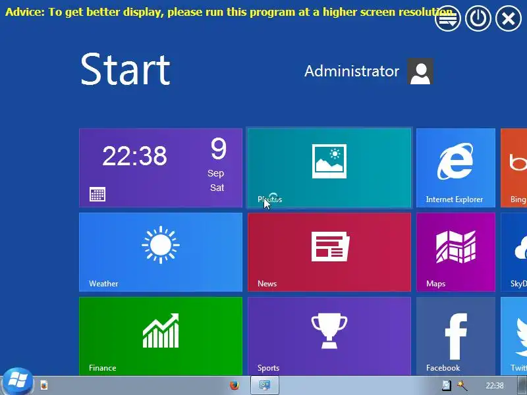Launch the Internet Explorer tile
The height and width of the screenshot is (395, 527).
pyautogui.click(x=455, y=168)
